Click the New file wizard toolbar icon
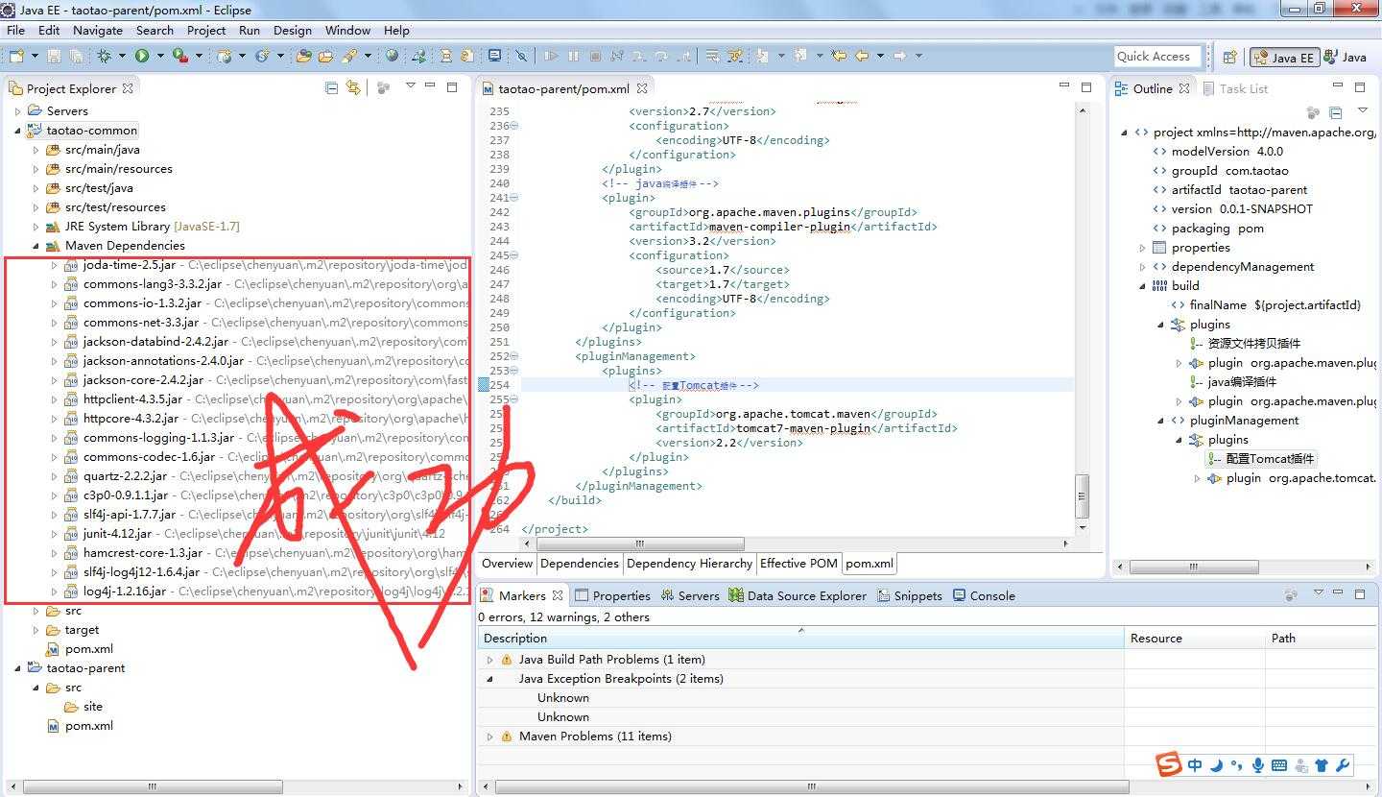The image size is (1382, 797). (x=16, y=56)
